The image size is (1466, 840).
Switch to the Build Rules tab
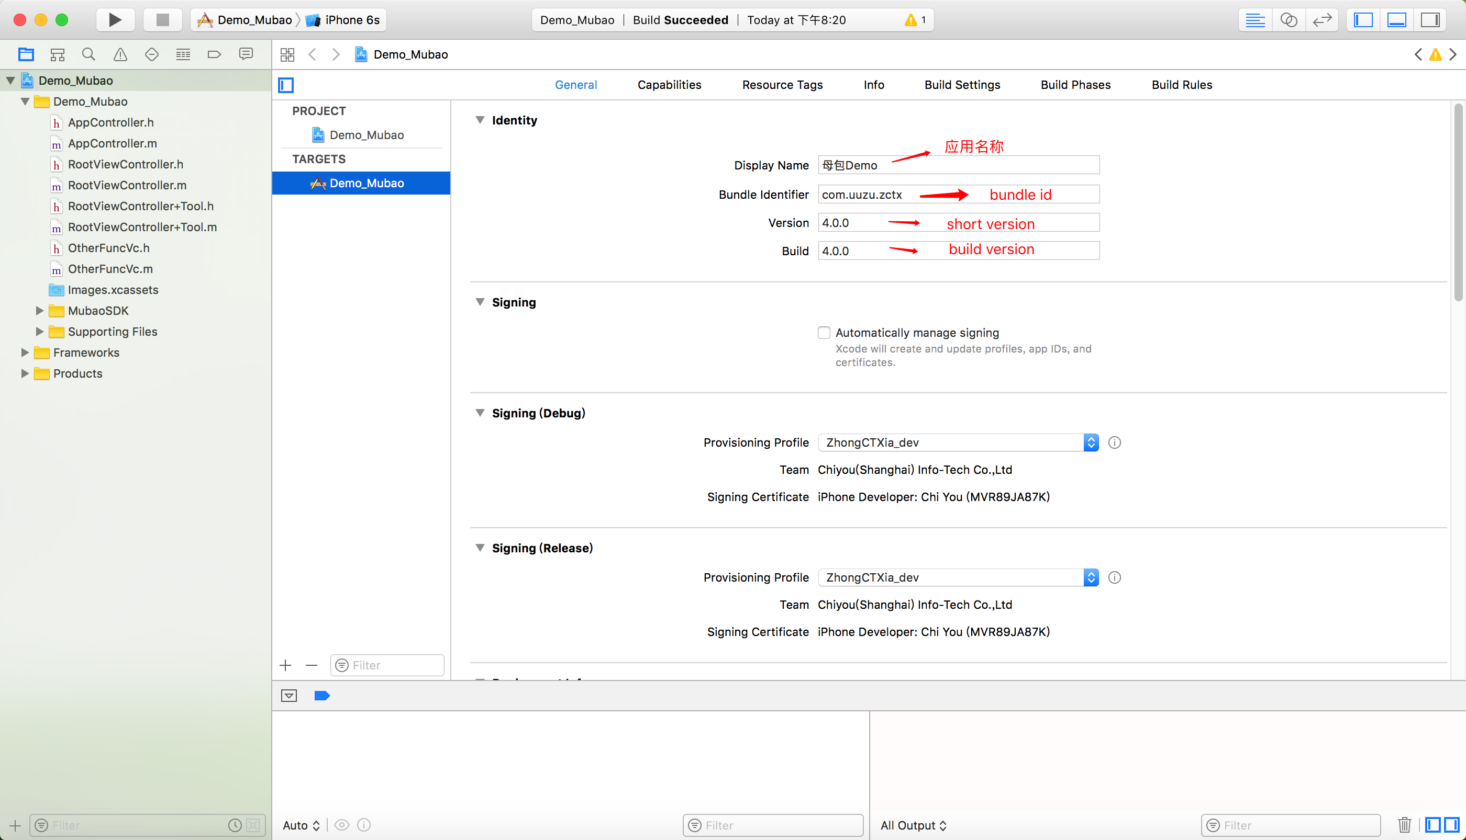(1182, 85)
